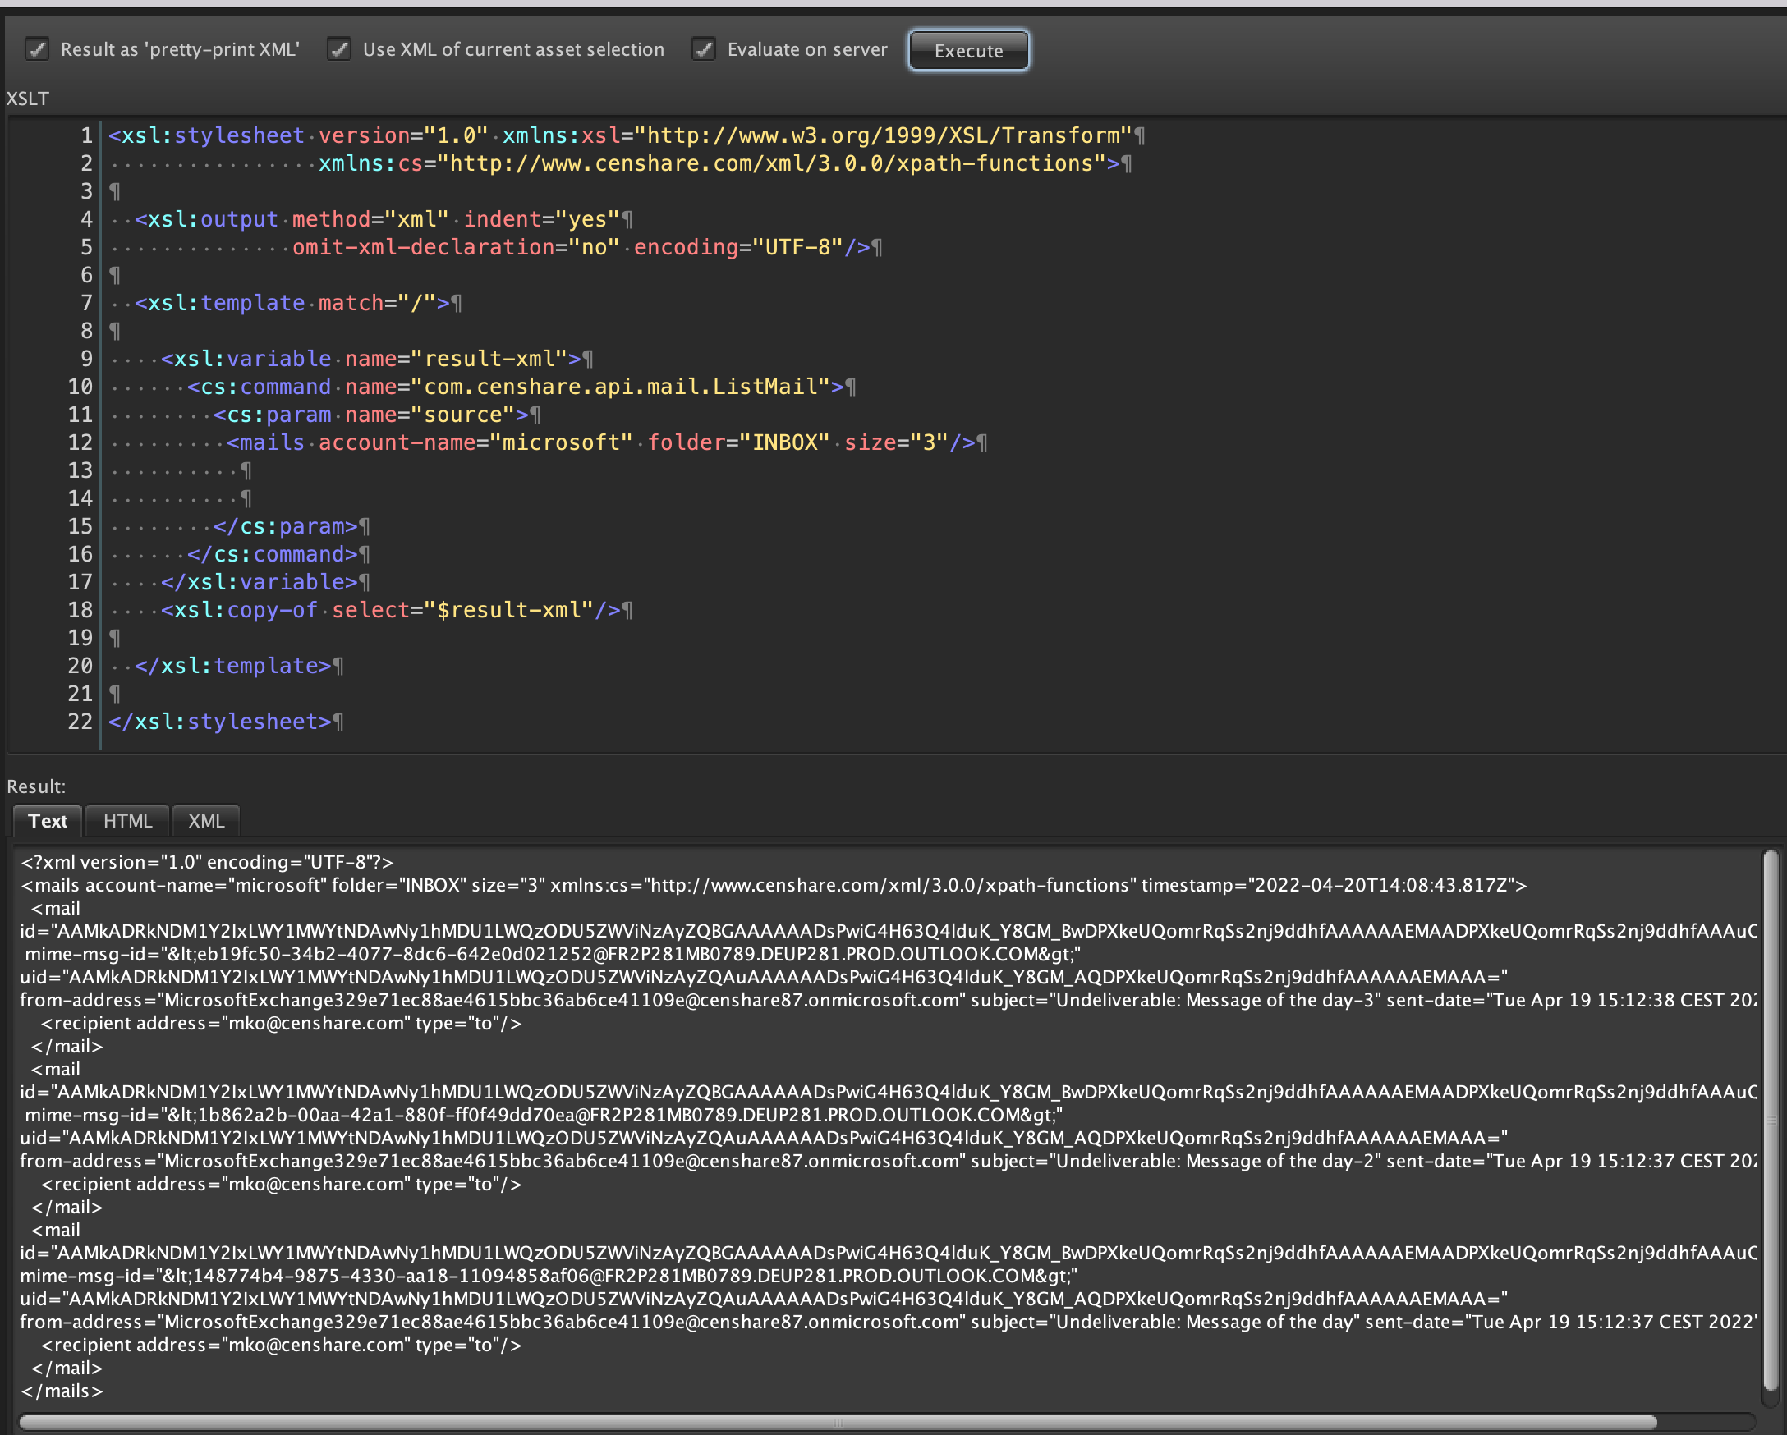The image size is (1787, 1435).
Task: Uncheck 'Evaluate on server'
Action: pyautogui.click(x=704, y=50)
